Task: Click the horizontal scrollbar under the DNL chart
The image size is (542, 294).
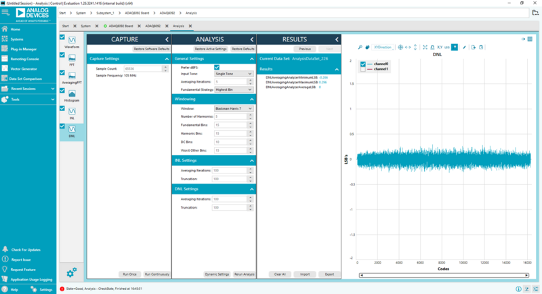Action: coord(444,274)
